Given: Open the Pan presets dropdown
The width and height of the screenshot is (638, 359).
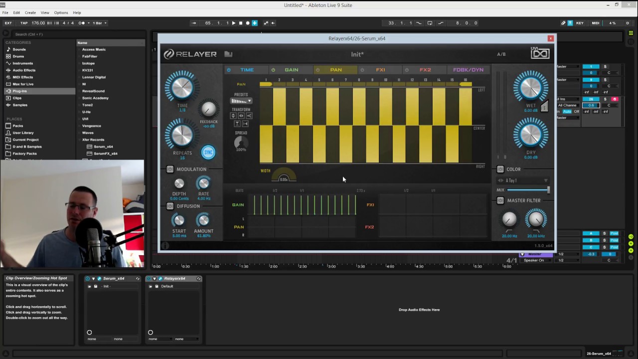Looking at the screenshot, I should 241,101.
